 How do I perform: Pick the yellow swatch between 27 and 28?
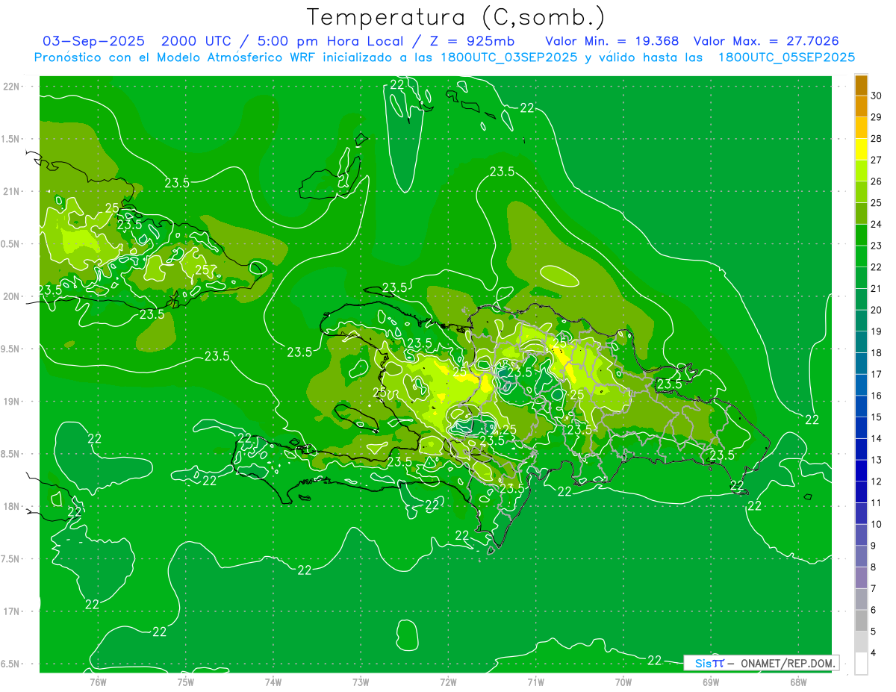pyautogui.click(x=861, y=149)
